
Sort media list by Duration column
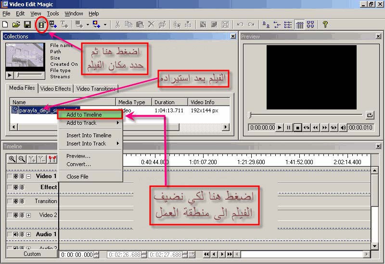[x=170, y=102]
